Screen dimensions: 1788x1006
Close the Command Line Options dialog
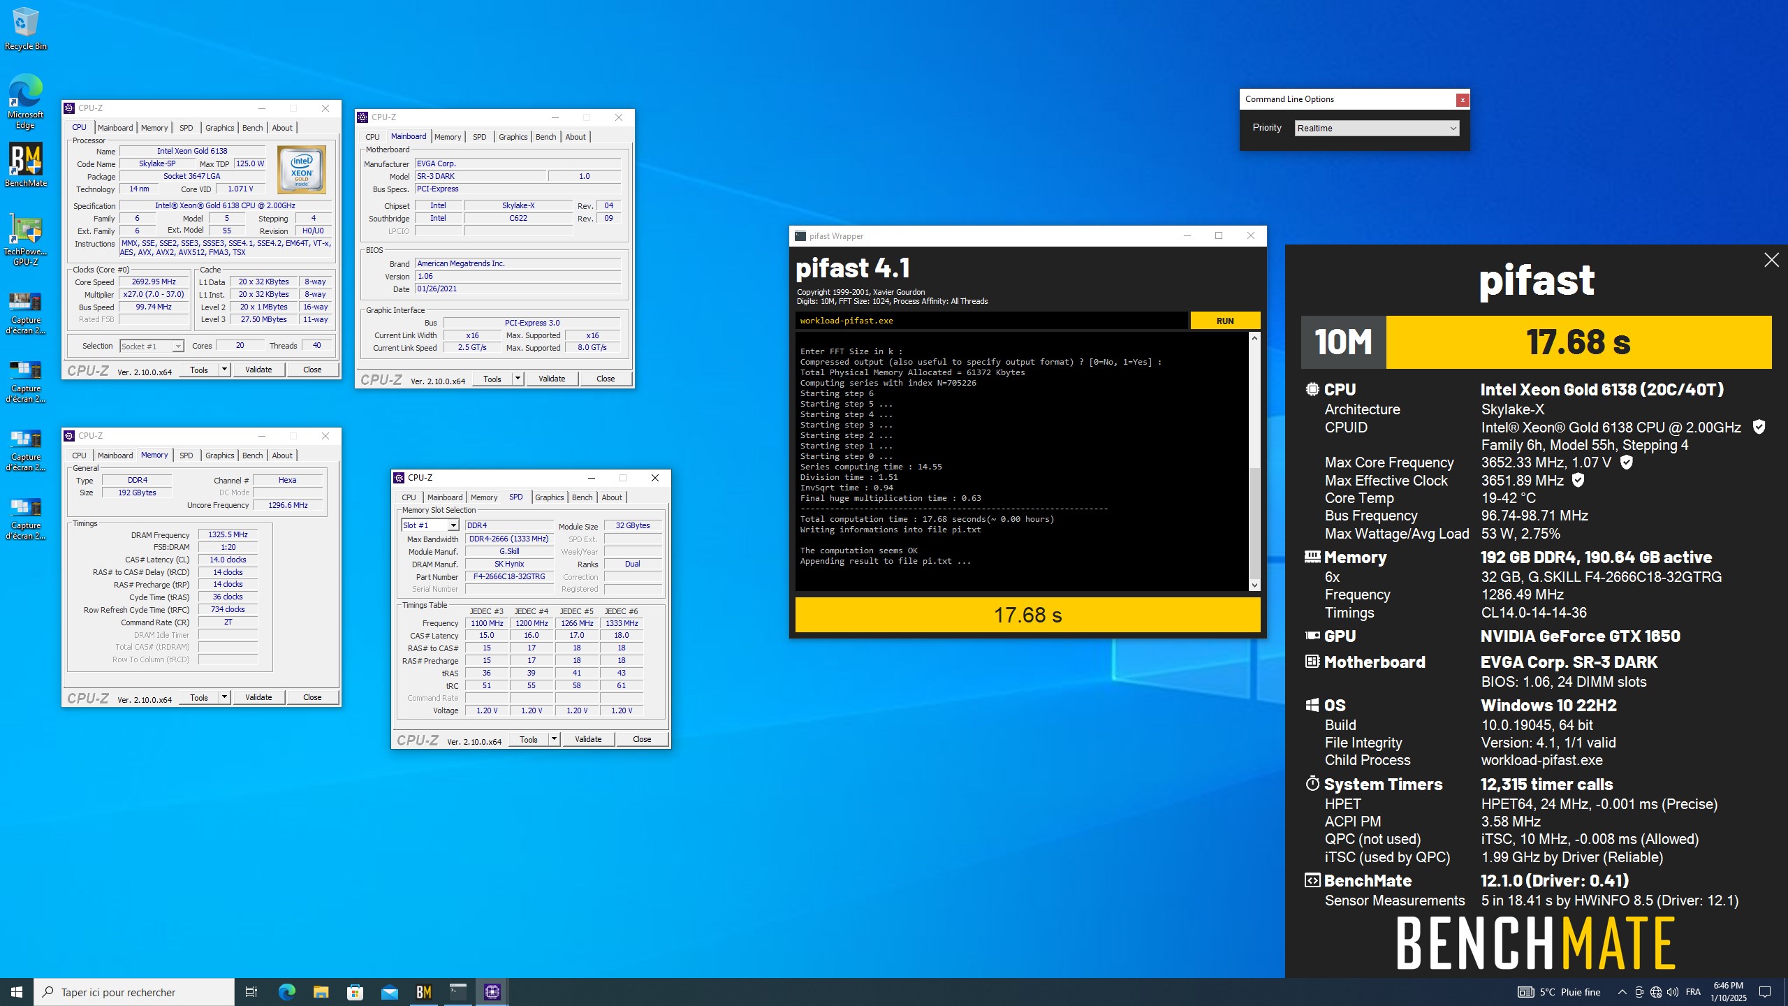[1462, 100]
